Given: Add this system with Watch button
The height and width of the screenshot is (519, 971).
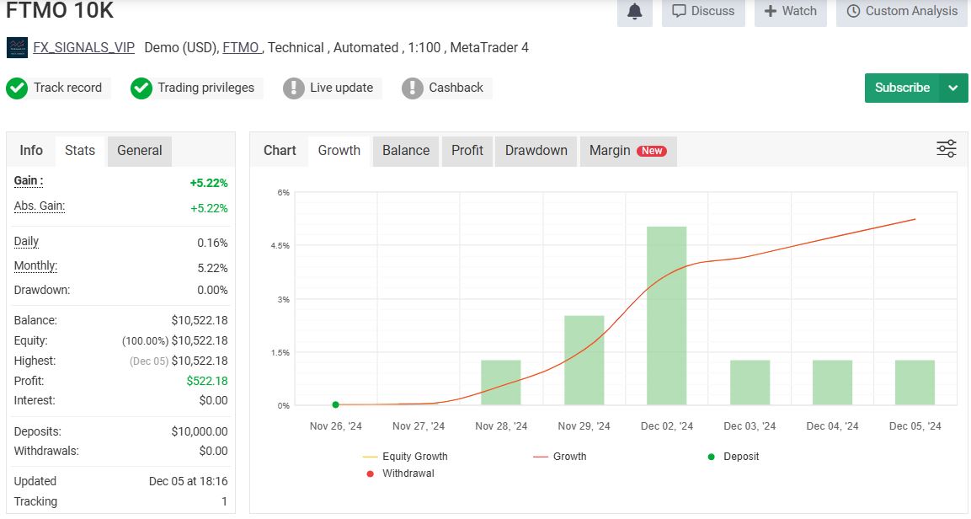Looking at the screenshot, I should click(790, 12).
